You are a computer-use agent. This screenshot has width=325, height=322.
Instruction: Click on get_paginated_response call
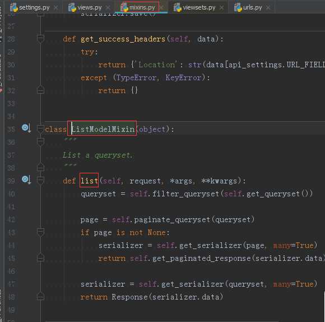(x=202, y=258)
